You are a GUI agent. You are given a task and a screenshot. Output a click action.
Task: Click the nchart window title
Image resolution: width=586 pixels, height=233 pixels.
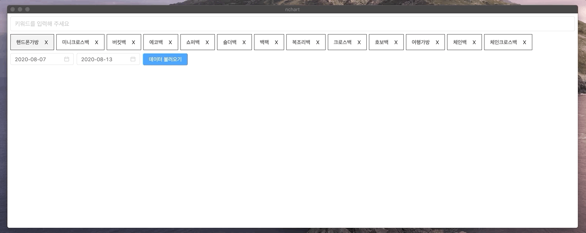[293, 9]
